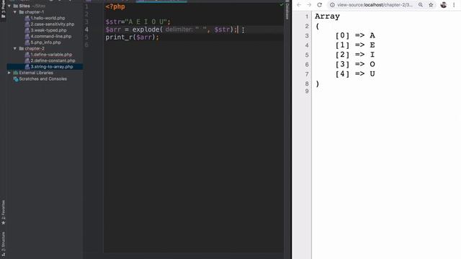Open the browser profile avatar

pyautogui.click(x=444, y=5)
